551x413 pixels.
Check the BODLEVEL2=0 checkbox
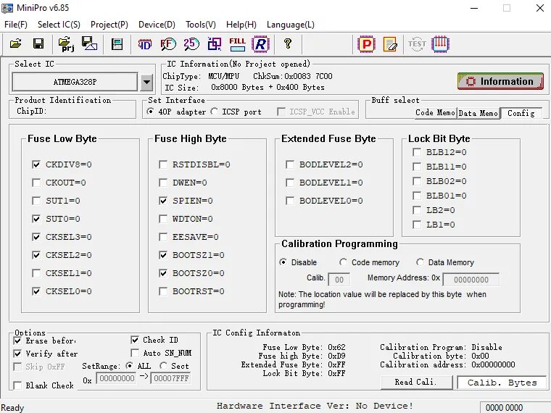click(290, 164)
